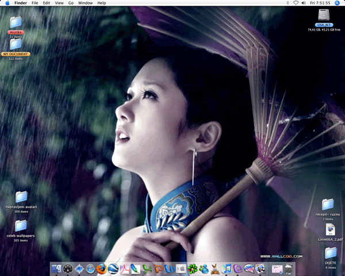This screenshot has height=276, width=345.
Task: Launch Firefox from the dock
Action: click(x=101, y=269)
